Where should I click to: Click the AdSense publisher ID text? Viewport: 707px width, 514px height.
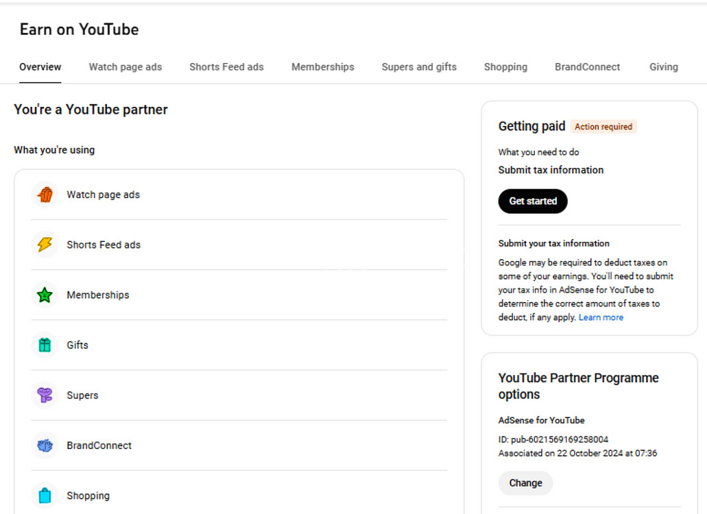pyautogui.click(x=553, y=439)
